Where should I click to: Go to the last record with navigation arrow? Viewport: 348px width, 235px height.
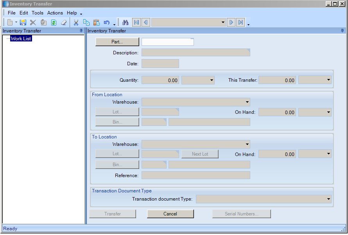(x=240, y=23)
